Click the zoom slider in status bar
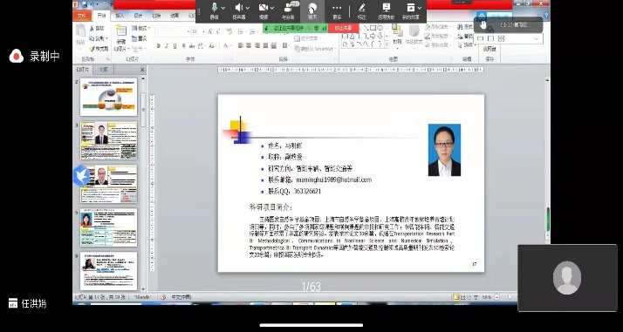The height and width of the screenshot is (332, 623). point(510,296)
